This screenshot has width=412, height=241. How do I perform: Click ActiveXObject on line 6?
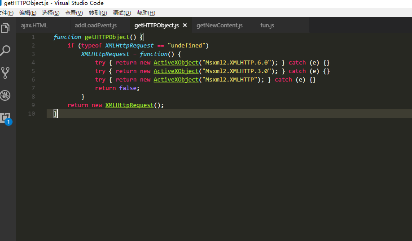point(176,80)
